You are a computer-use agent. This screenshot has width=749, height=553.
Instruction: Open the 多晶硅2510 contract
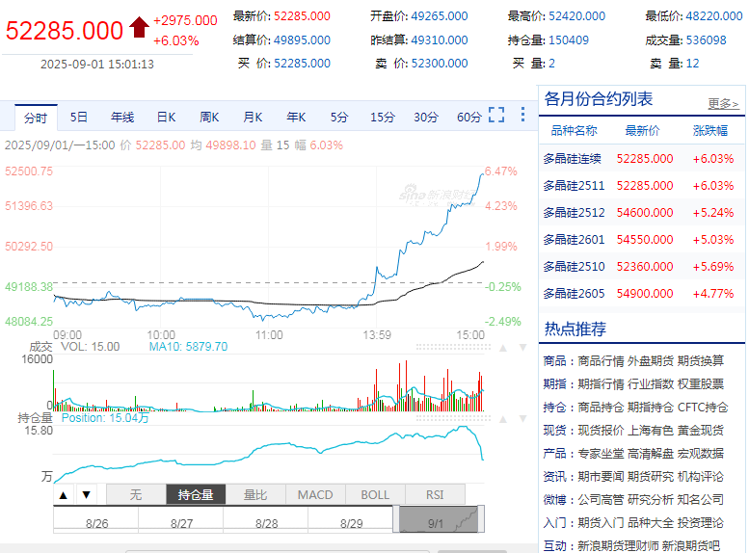(574, 267)
